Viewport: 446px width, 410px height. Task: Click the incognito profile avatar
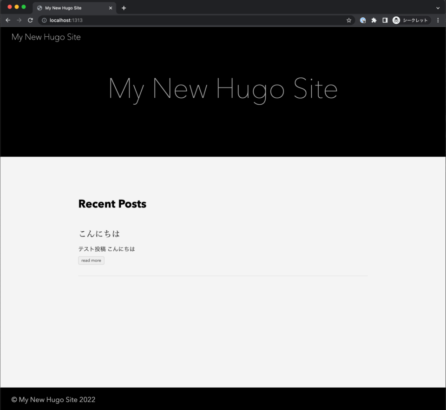[396, 20]
